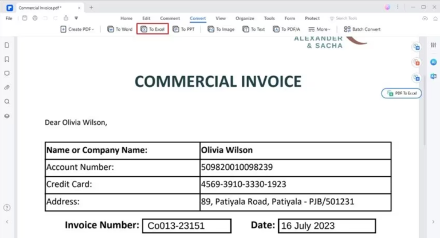Open the Batch Convert tool
Screen dimensions: 440x238
click(x=362, y=29)
